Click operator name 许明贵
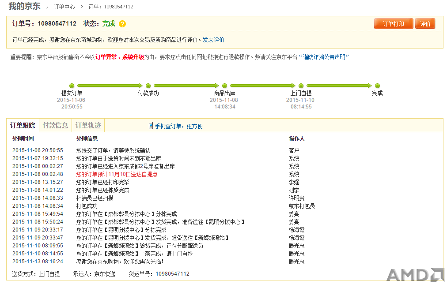The height and width of the screenshot is (284, 447). pyautogui.click(x=296, y=198)
